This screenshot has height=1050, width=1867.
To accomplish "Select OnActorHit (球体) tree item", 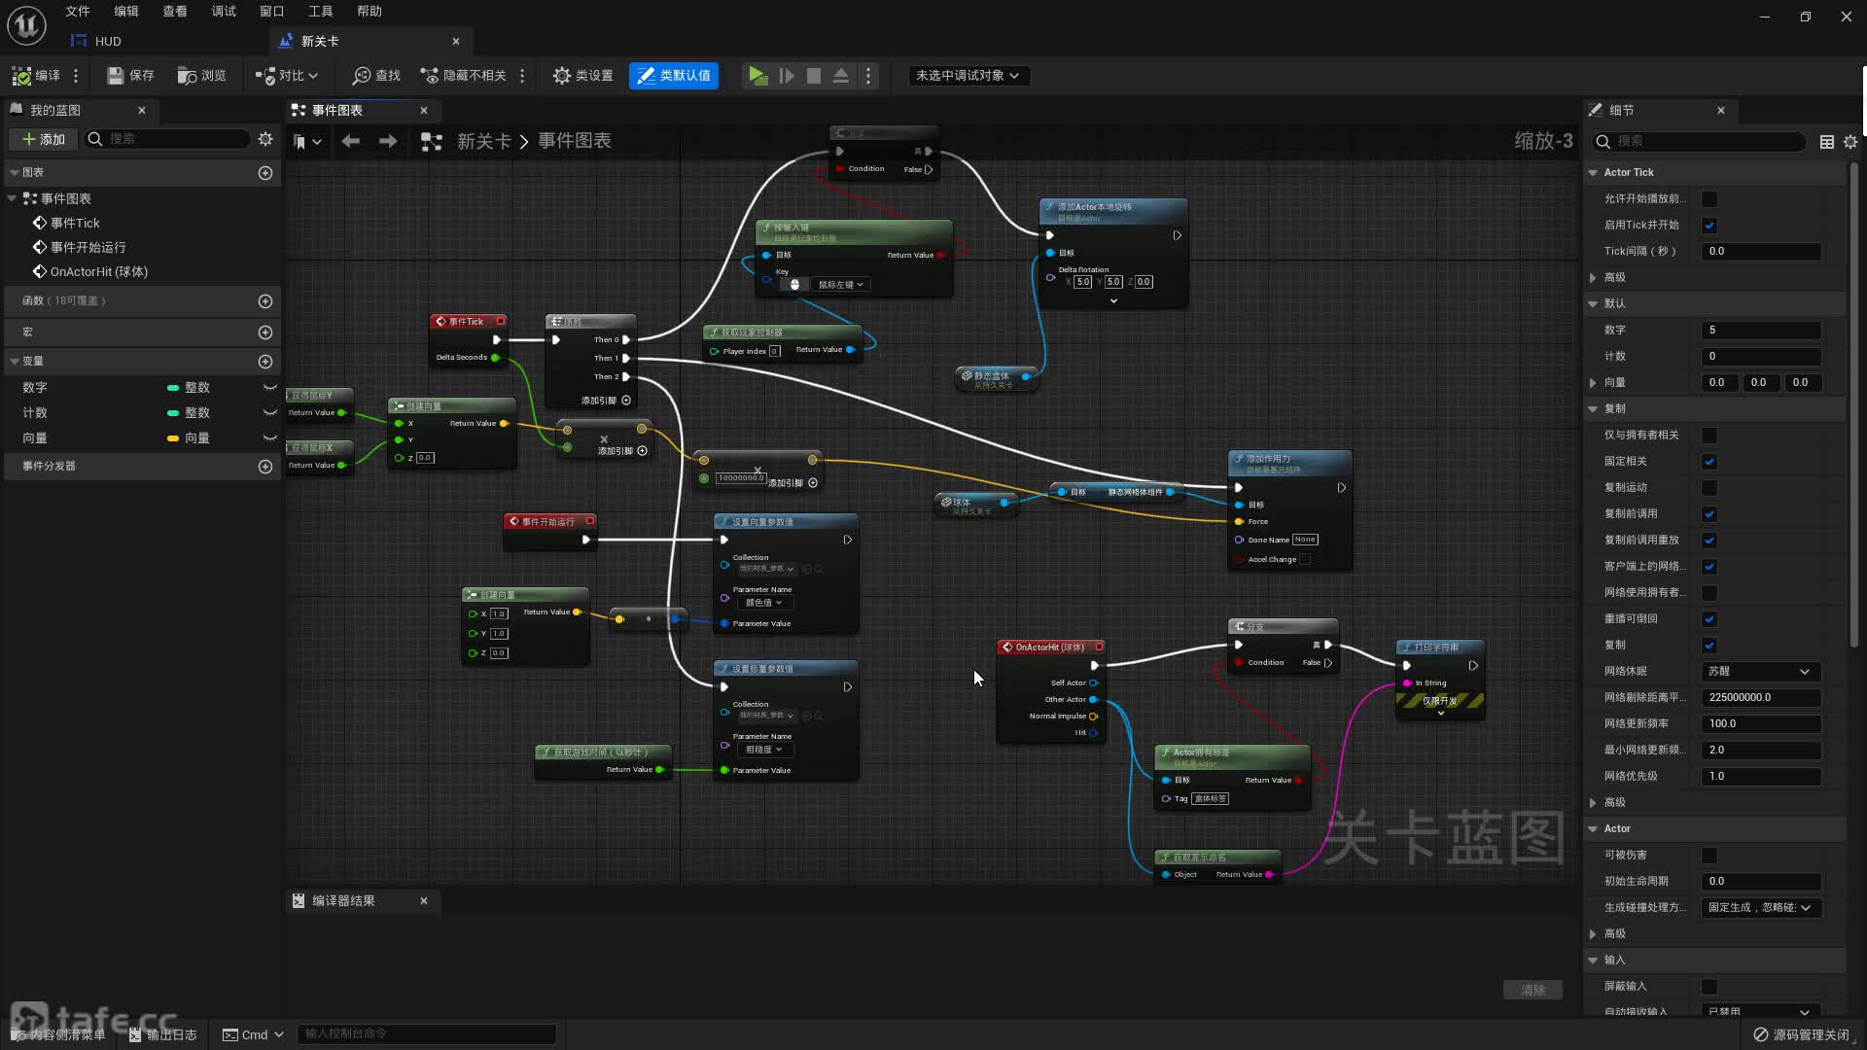I will [x=98, y=272].
